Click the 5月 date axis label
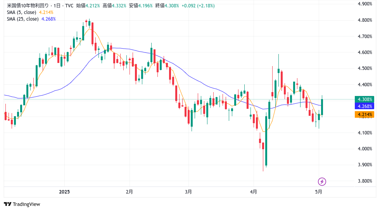Viewport: 380px width, 211px height. [x=318, y=192]
